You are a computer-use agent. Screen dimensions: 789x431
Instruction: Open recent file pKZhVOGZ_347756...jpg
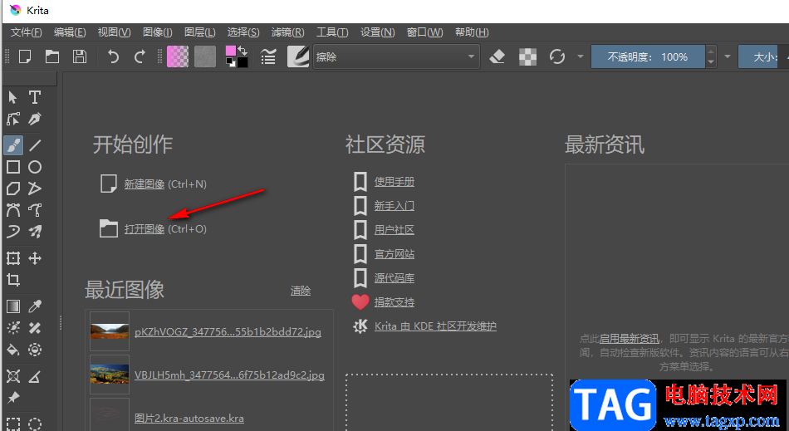click(228, 332)
